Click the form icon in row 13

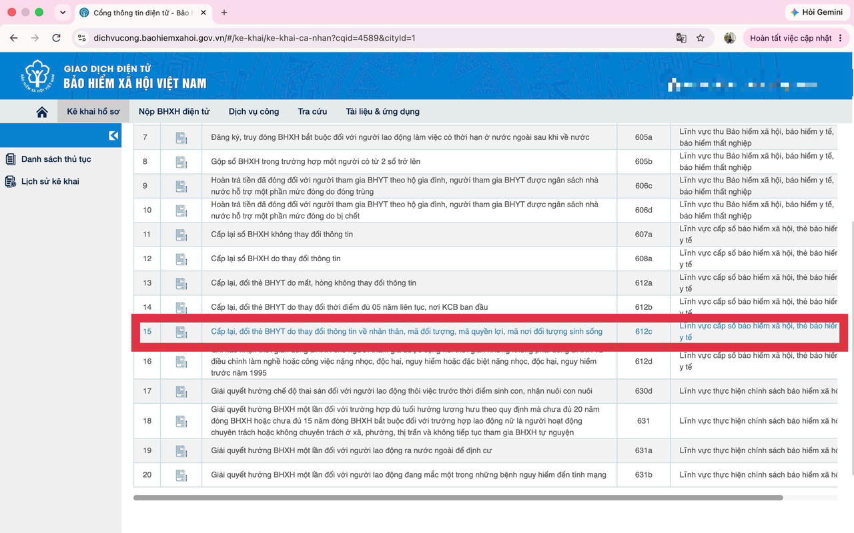[x=181, y=283]
